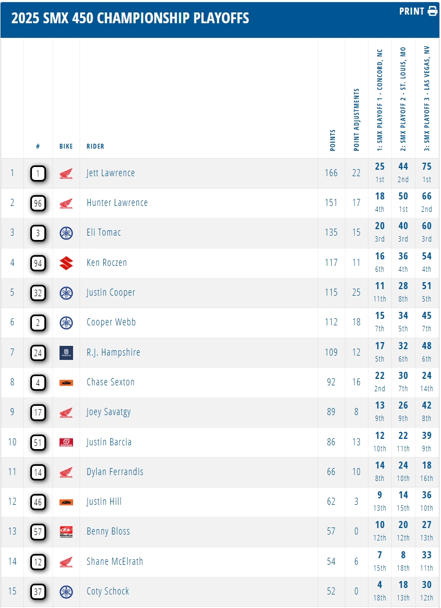Open Cooper Webb rider link

(111, 323)
